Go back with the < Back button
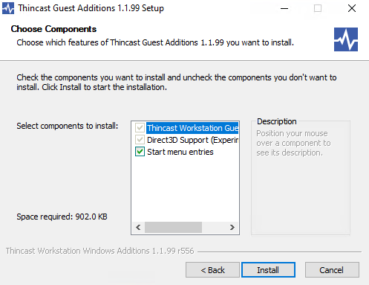369x285 pixels. click(212, 269)
